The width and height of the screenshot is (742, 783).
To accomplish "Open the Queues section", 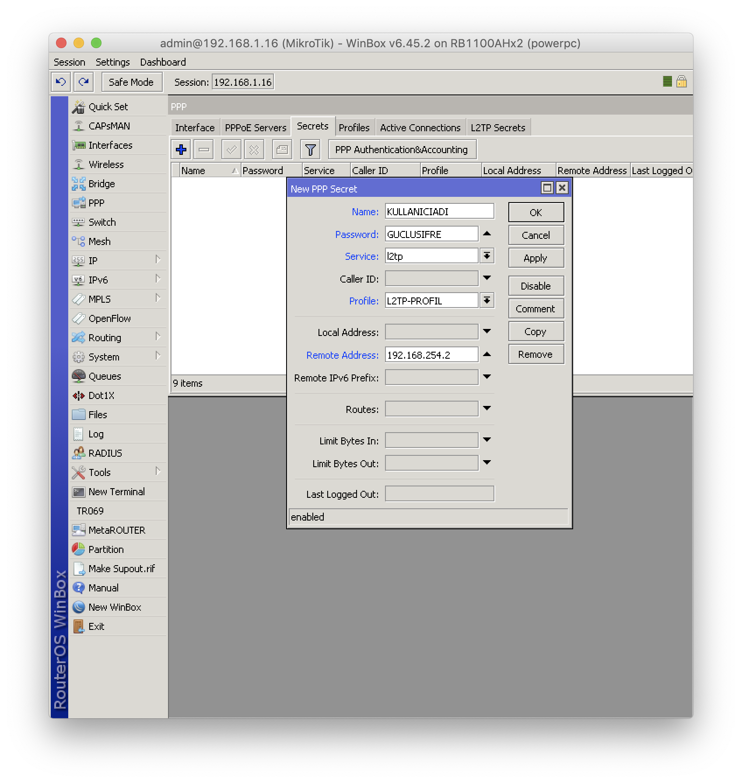I will tap(105, 376).
